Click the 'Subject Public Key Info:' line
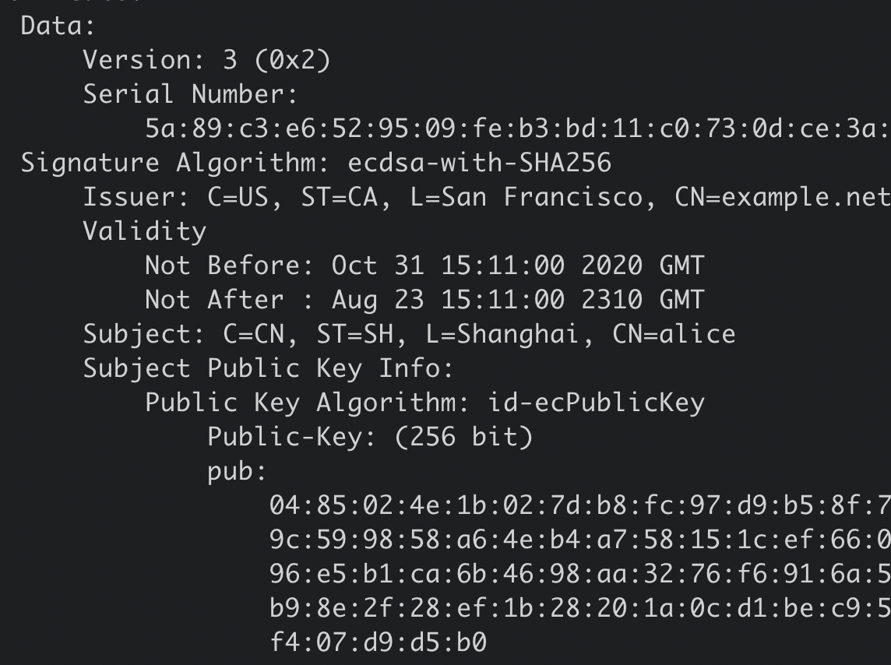The width and height of the screenshot is (891, 665). [268, 368]
